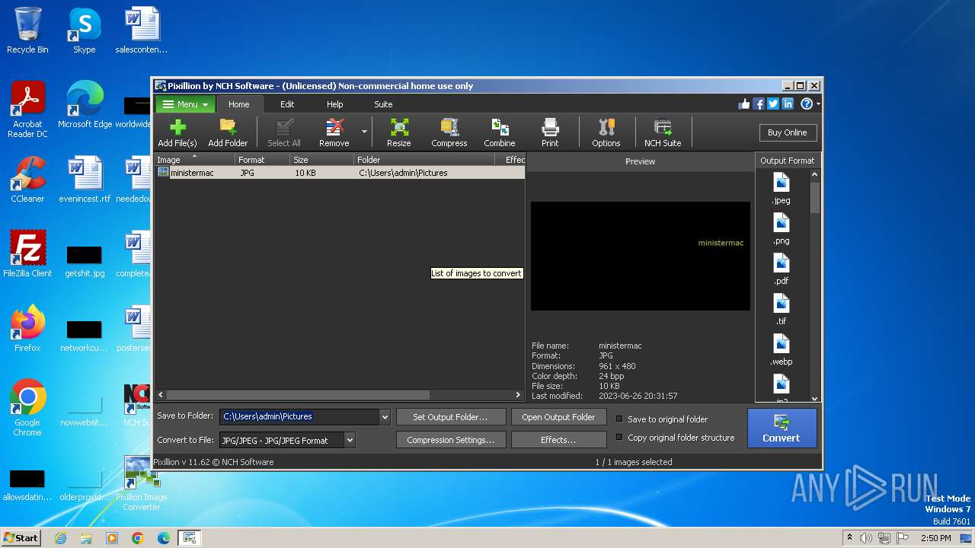975x548 pixels.
Task: Sort by the Format column header
Action: (x=263, y=160)
